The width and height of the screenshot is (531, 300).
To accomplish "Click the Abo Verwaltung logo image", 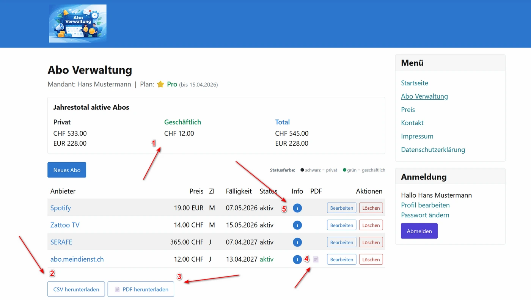I will pyautogui.click(x=78, y=24).
